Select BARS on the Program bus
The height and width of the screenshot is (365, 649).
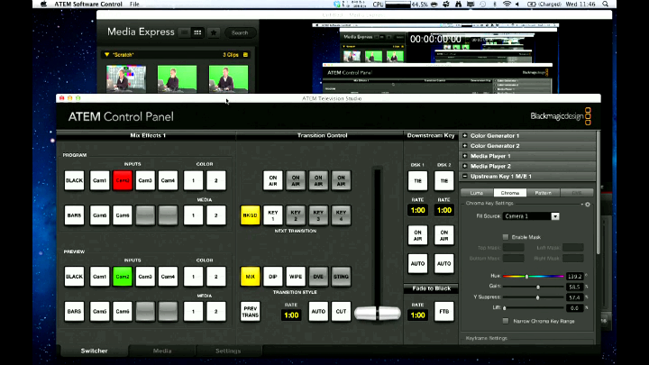[75, 215]
